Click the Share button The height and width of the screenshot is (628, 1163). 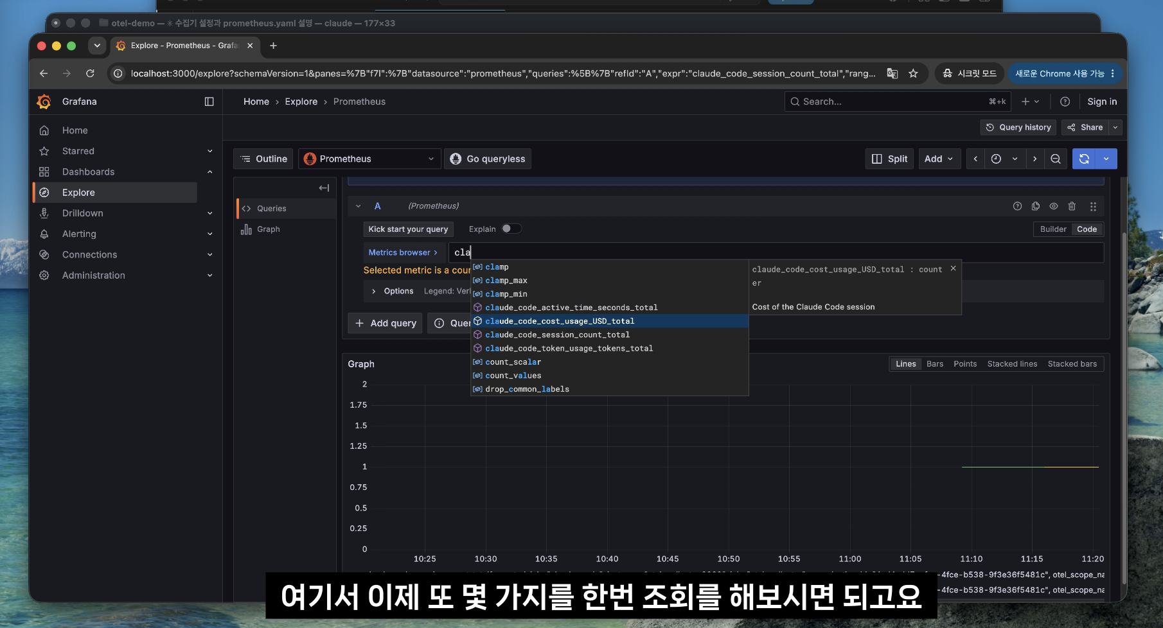pos(1085,127)
